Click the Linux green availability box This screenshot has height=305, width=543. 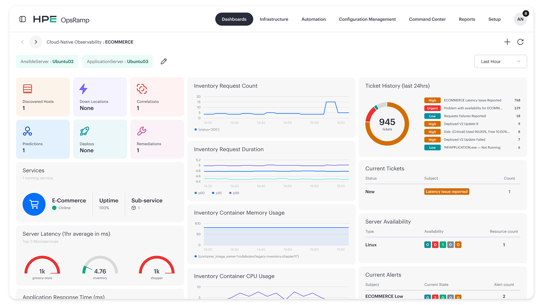[443, 245]
